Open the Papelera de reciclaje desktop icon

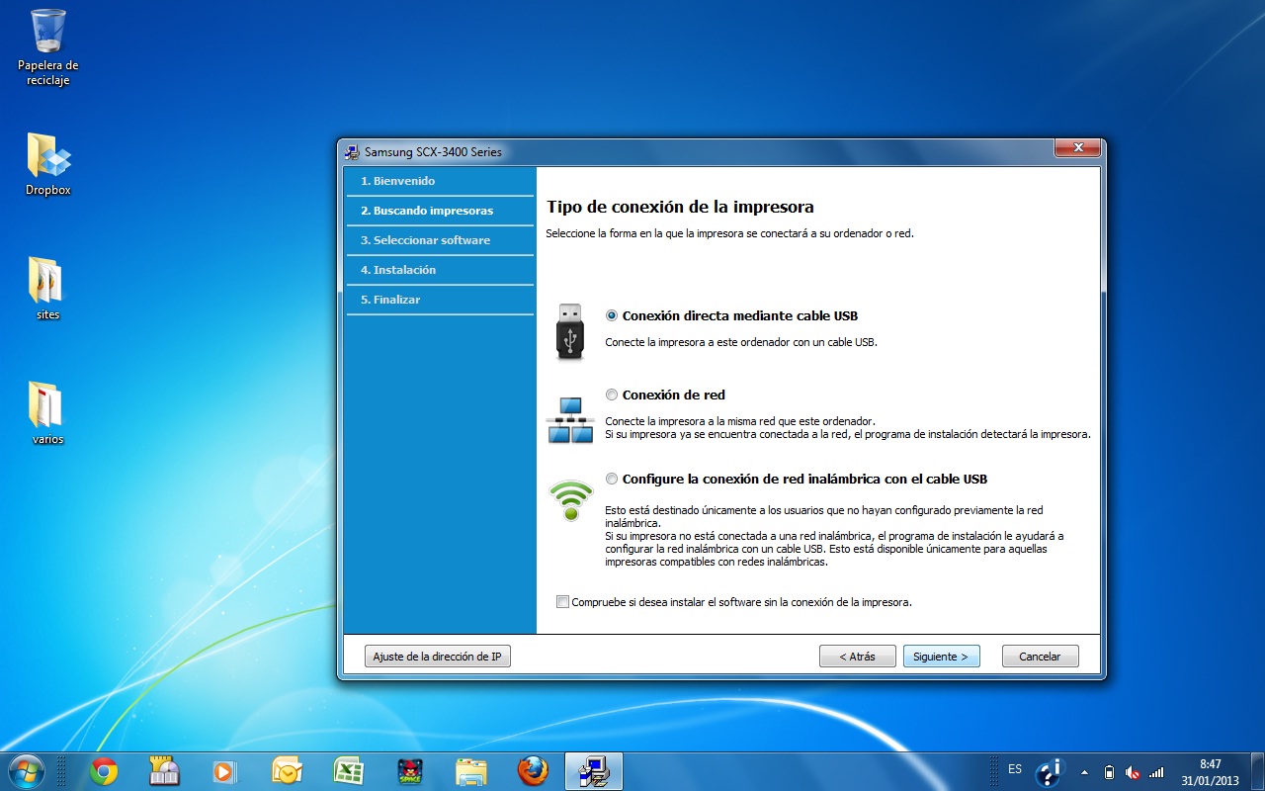(x=47, y=46)
